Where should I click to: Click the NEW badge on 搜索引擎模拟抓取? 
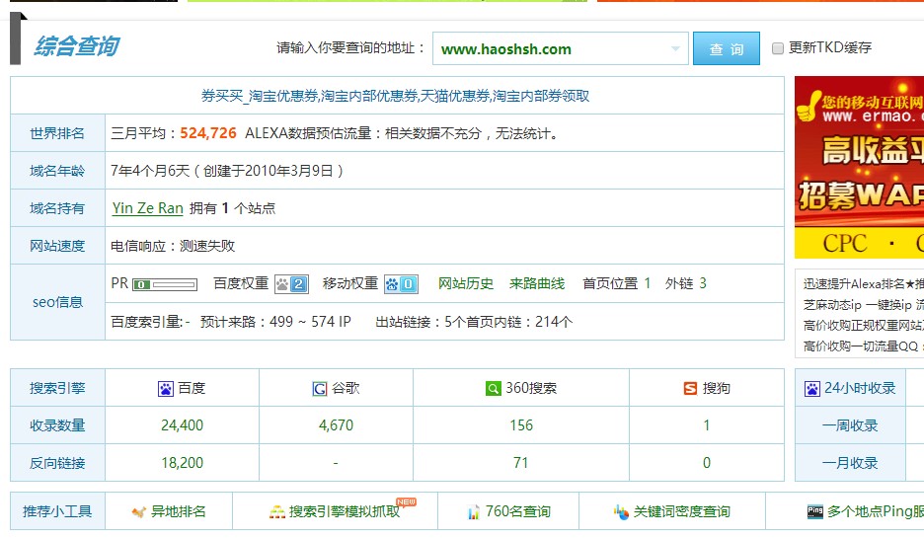pyautogui.click(x=406, y=501)
